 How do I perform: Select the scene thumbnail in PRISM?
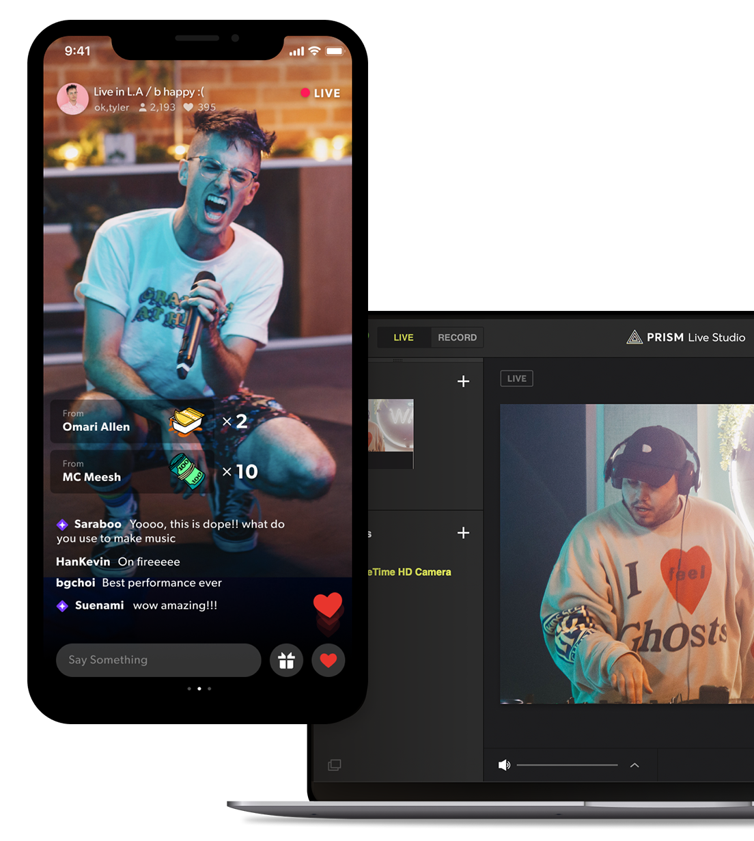[391, 434]
